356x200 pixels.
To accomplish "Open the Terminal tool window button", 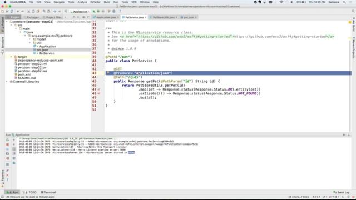I will [48, 192].
